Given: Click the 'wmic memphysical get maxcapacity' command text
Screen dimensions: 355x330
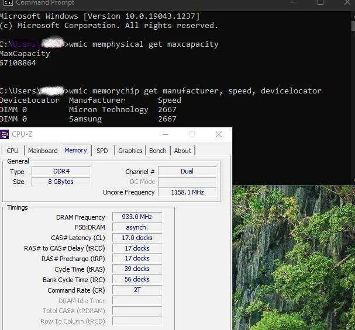Looking at the screenshot, I should click(x=144, y=44).
